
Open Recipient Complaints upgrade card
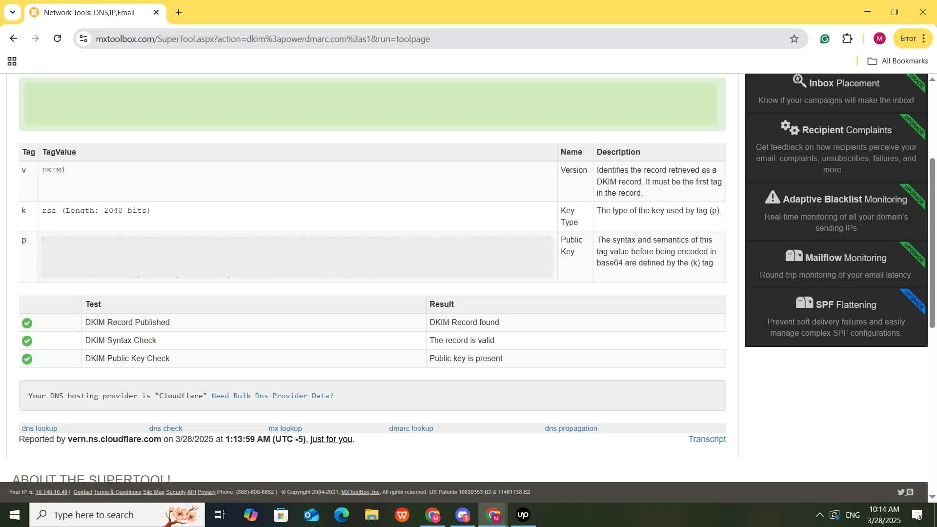(836, 147)
